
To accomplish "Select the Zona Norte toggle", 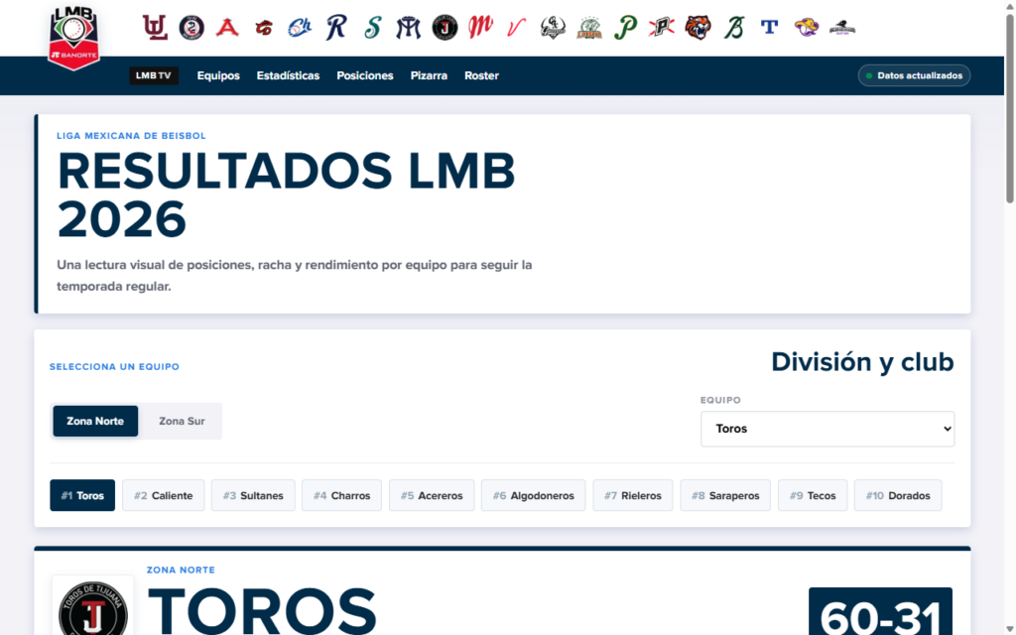I will (95, 421).
